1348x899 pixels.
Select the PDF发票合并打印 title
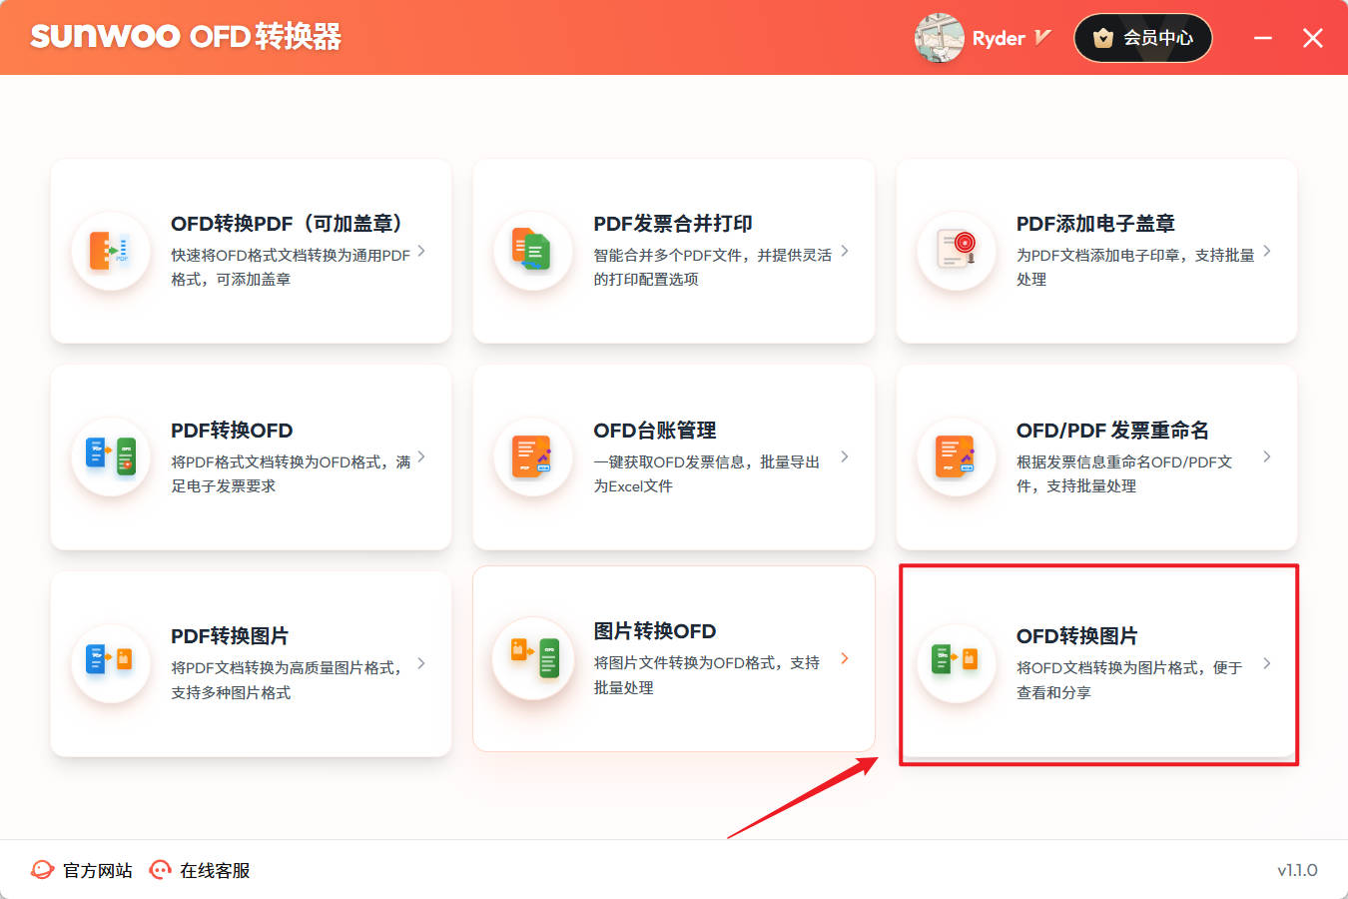(x=673, y=224)
